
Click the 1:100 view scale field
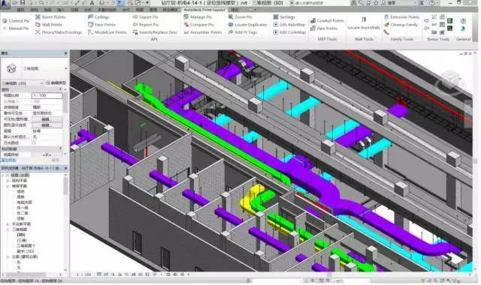coord(47,95)
